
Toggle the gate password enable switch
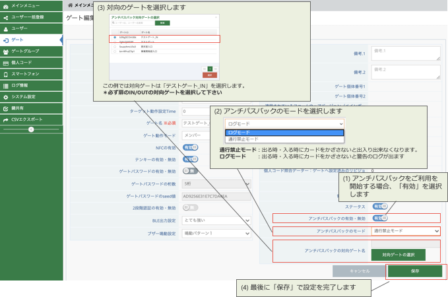click(190, 171)
